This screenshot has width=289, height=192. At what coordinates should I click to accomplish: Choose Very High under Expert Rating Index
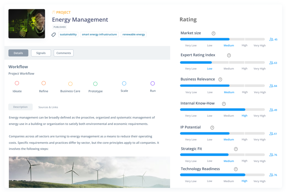[x=260, y=69]
